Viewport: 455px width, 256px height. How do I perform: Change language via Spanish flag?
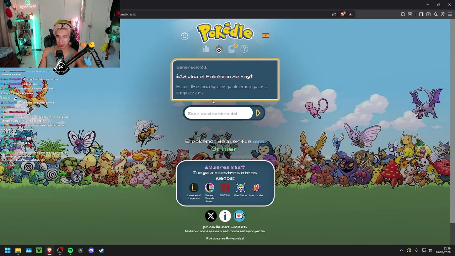pyautogui.click(x=266, y=36)
